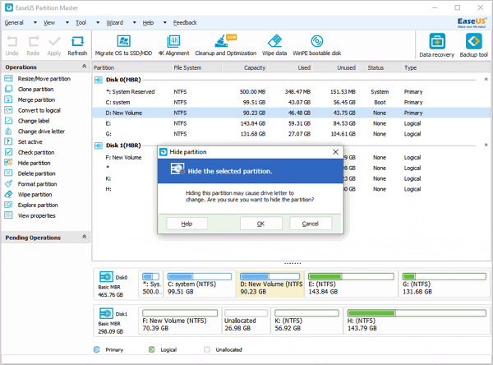Collapse the Operations panel

85,66
